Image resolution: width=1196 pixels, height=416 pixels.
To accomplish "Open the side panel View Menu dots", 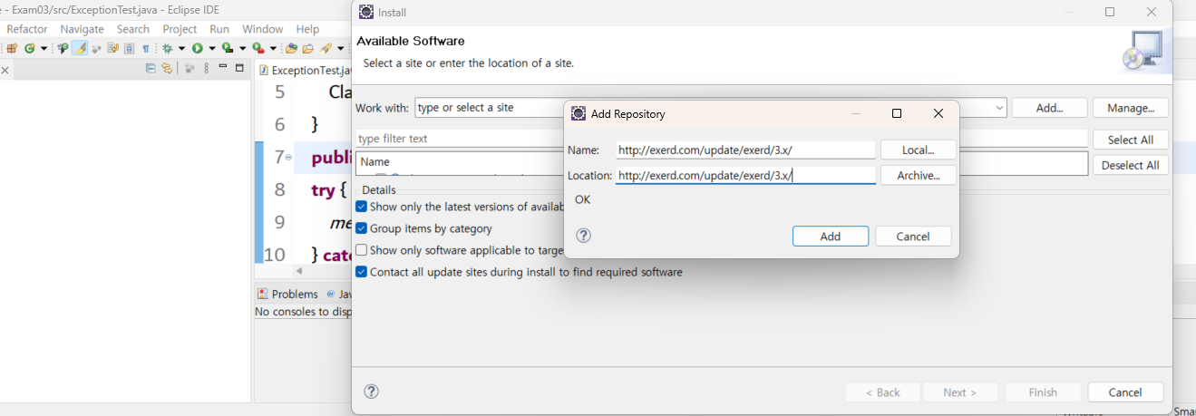I will click(x=206, y=68).
